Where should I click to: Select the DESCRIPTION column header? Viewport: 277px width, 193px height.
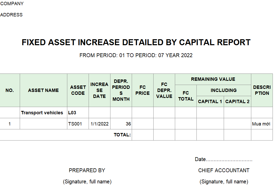pos(262,90)
